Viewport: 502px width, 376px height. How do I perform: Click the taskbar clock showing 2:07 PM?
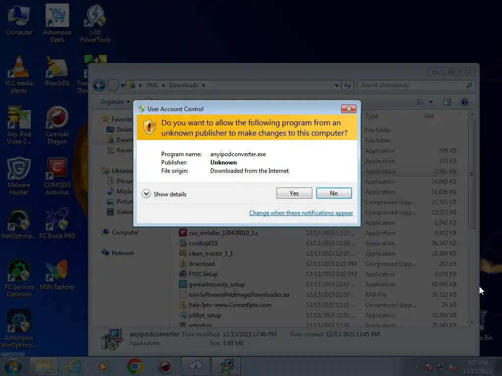tap(477, 367)
